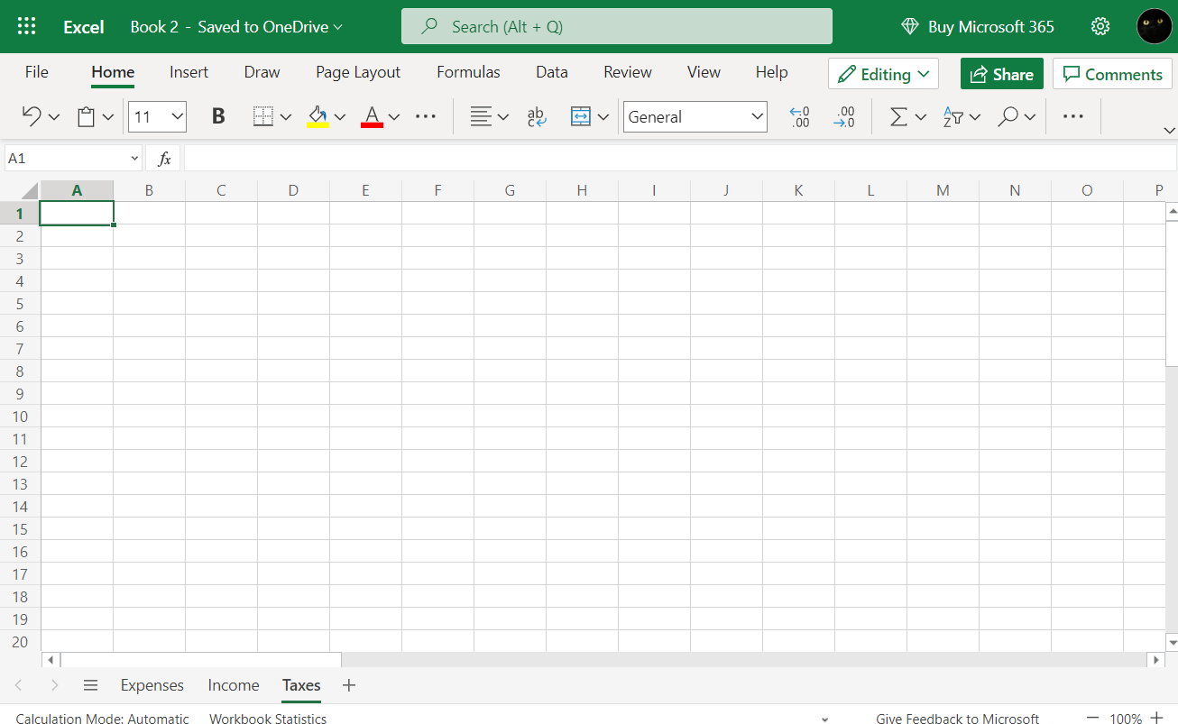Click the Undo icon

point(31,116)
